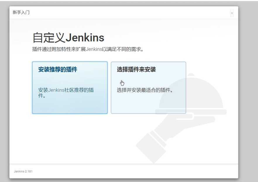
Task: Click 'Jenkins 2.181' version text in footer
Action: [x=23, y=171]
